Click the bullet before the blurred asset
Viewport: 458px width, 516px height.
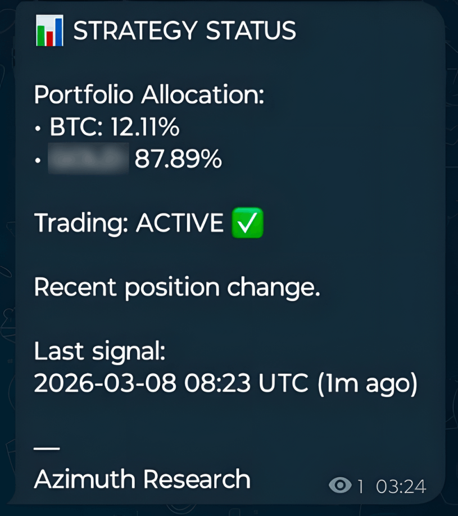[37, 162]
